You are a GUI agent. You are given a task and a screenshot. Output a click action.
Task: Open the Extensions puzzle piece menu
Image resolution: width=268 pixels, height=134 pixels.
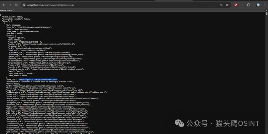[x=249, y=5]
